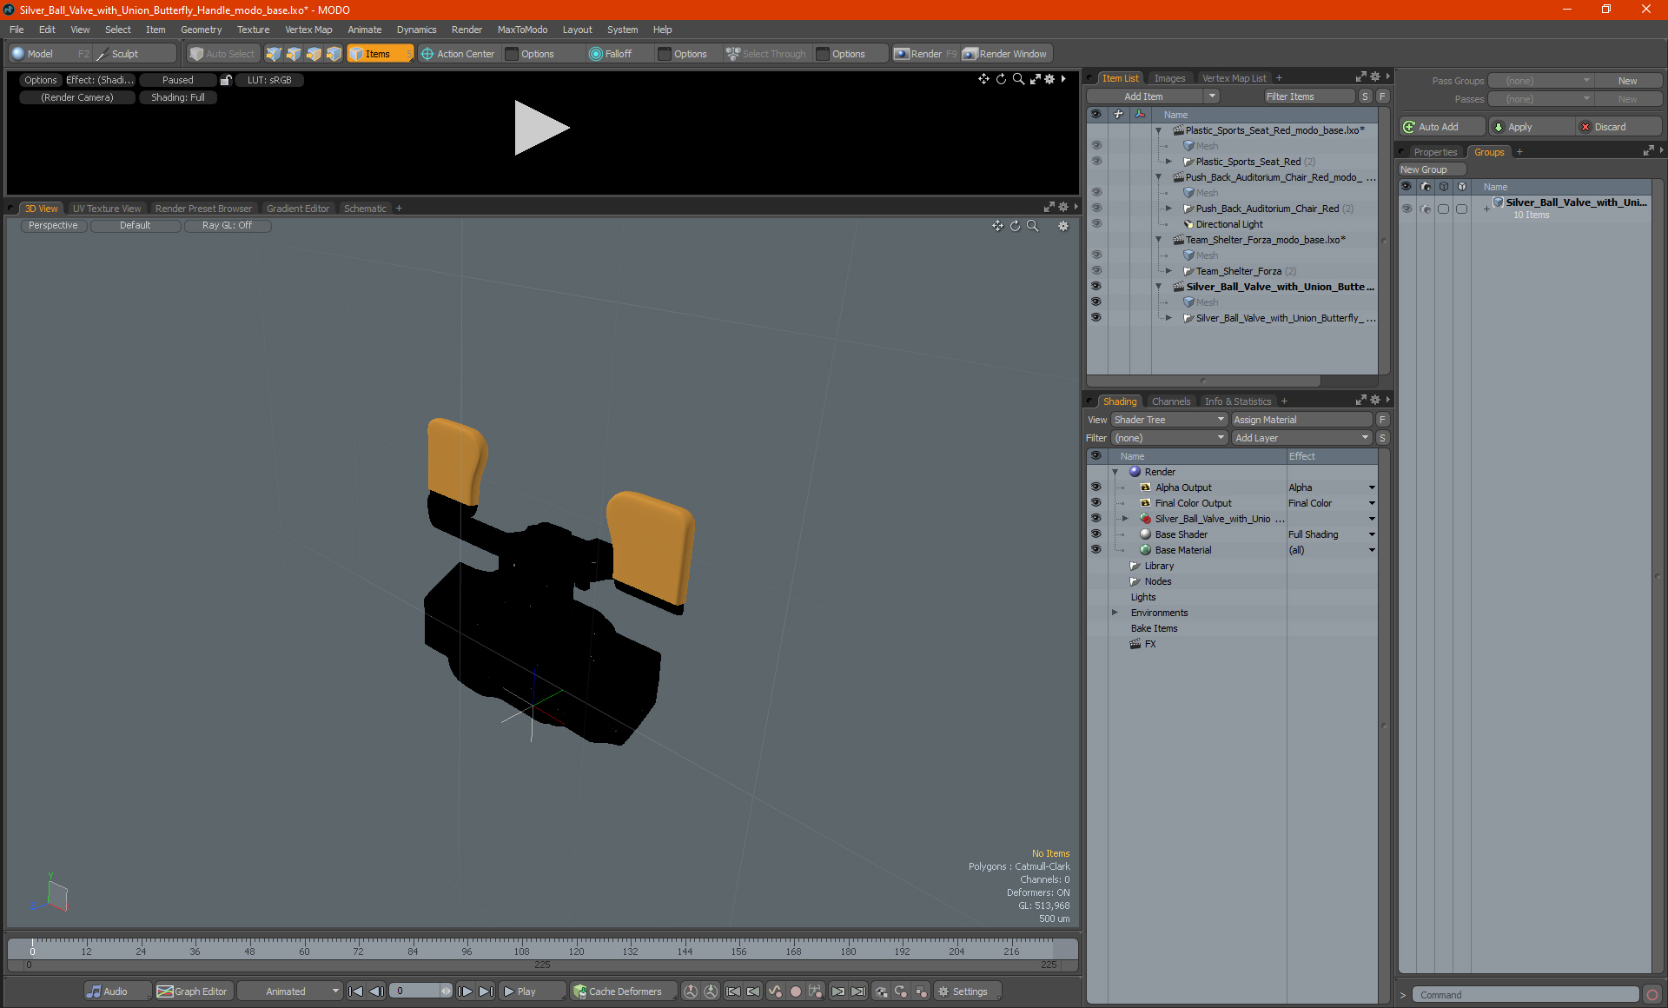
Task: Switch to Channels tab
Action: [1170, 401]
